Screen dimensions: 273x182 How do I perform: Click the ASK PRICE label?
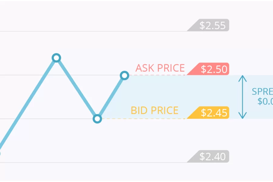[x=160, y=68]
